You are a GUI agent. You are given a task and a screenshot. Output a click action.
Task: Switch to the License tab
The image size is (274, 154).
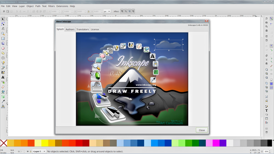[95, 29]
